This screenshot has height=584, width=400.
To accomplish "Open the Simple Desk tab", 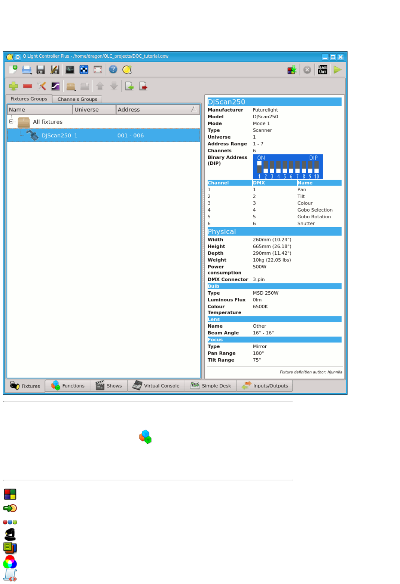I will 211,386.
